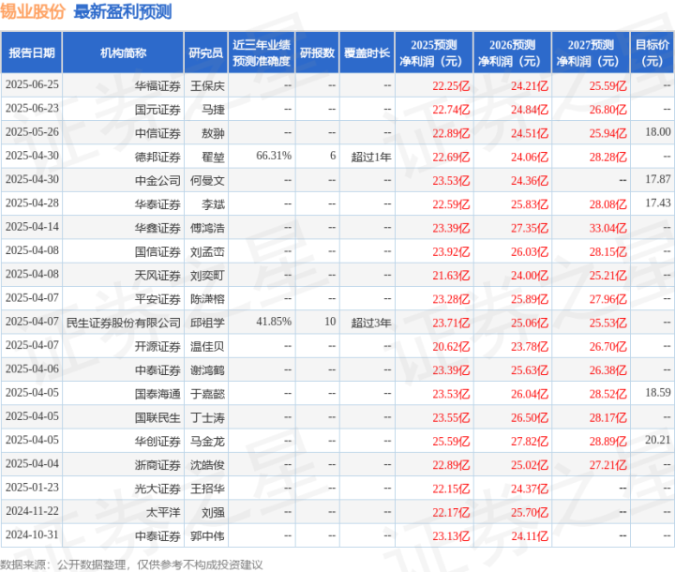The height and width of the screenshot is (572, 675).
Task: Select the 报告日期 column header
Action: point(32,53)
